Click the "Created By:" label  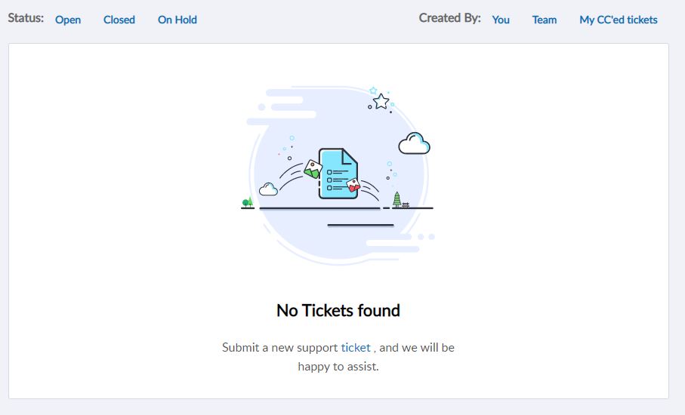449,17
